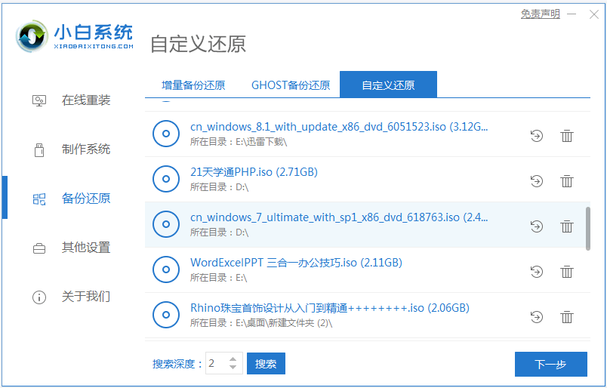Delete the WordExcelPPT 三合一 iso entry
The image size is (607, 388).
567,272
